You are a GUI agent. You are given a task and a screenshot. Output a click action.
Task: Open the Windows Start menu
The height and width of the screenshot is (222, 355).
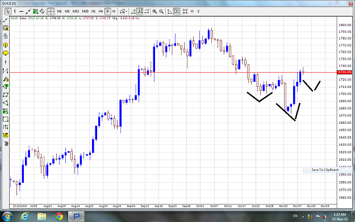click(x=7, y=216)
